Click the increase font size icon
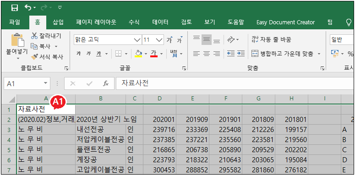This screenshot has height=176, width=355. (x=169, y=39)
